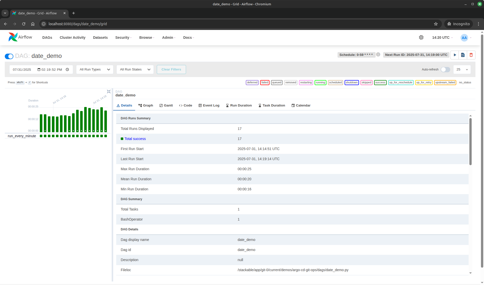Trigger DAG with the play icon
Screen dimensions: 484x285
(455, 55)
